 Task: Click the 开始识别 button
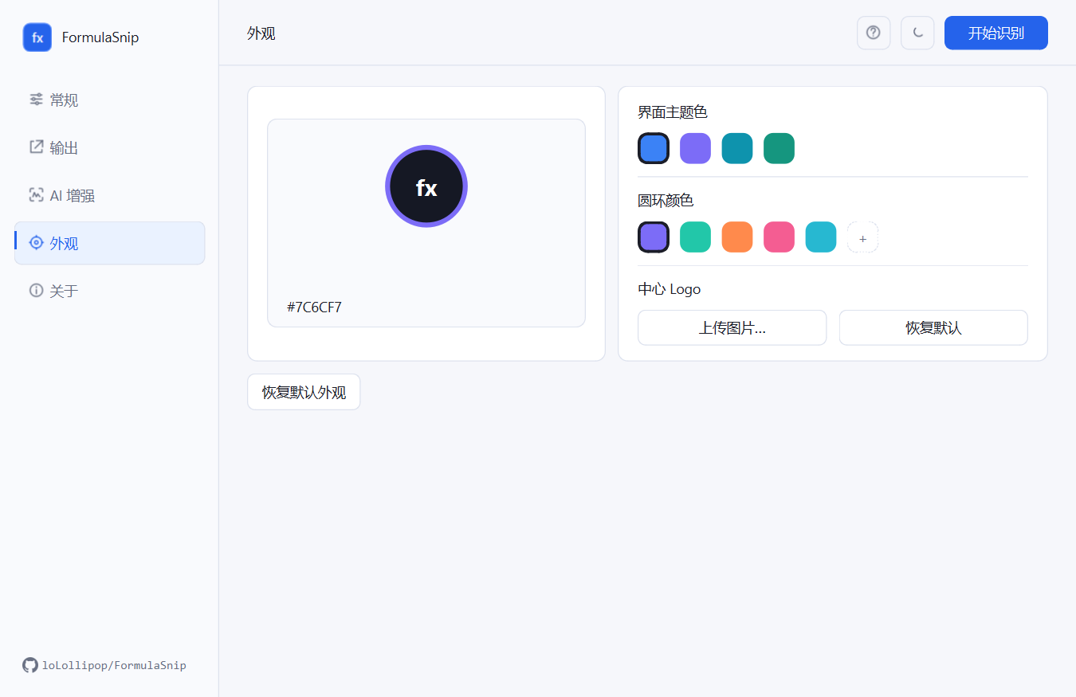996,33
